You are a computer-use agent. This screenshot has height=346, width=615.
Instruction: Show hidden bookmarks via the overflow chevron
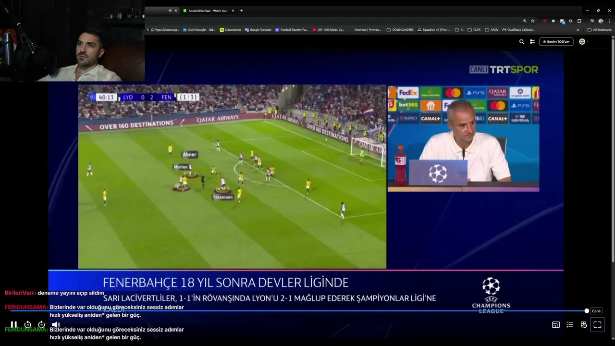578,30
